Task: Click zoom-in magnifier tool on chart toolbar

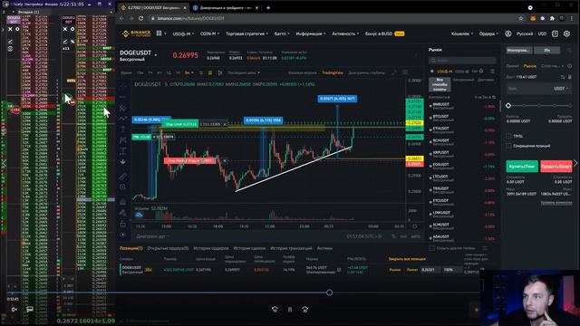Action: click(123, 187)
